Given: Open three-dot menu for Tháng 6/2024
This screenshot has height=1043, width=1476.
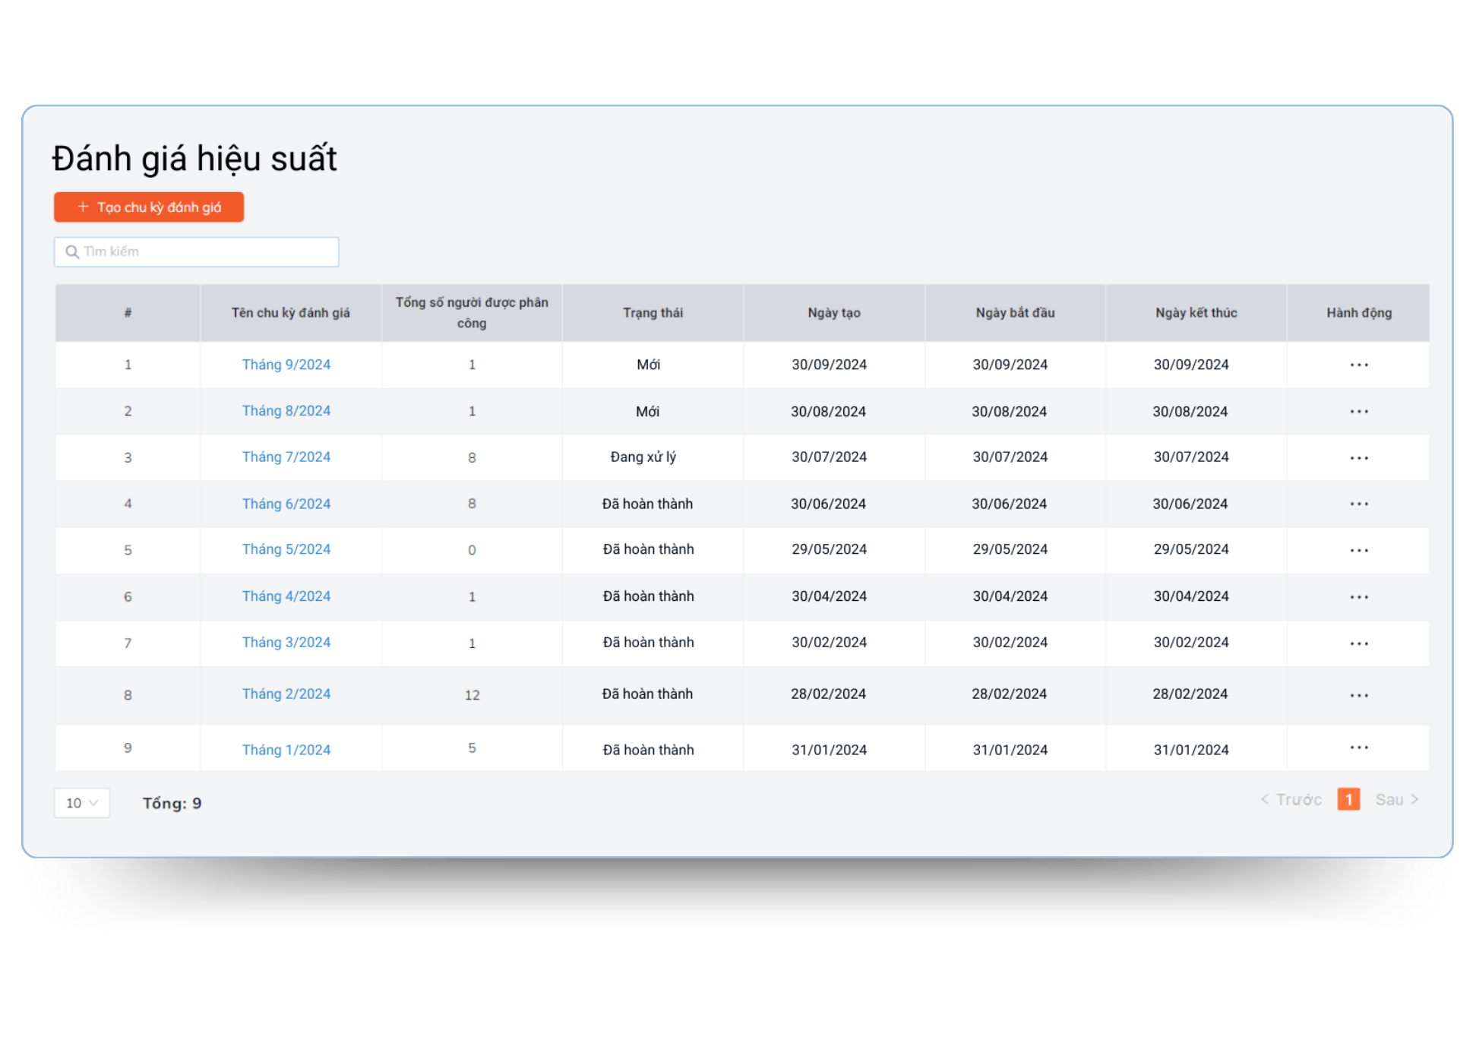Looking at the screenshot, I should pos(1358,504).
